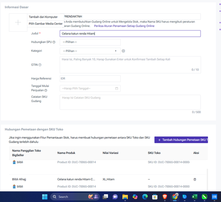Open the green slash-icon app in taskbar
Viewport: 221px width, 202px height.
[x=205, y=197]
